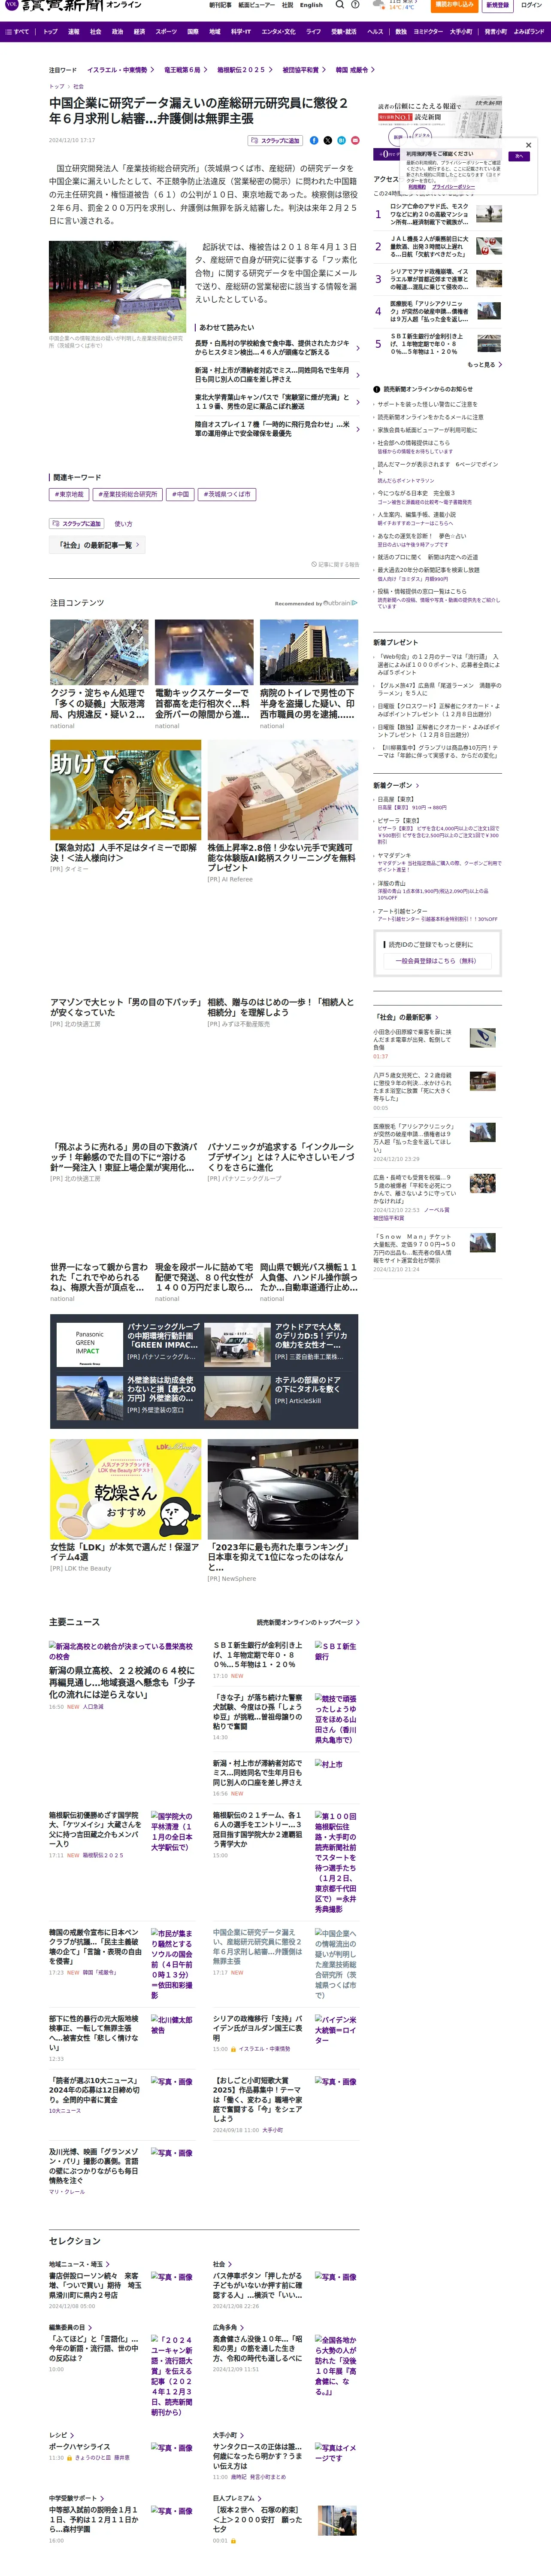Click the lower スクラップに追加 button below keywords
Image resolution: width=551 pixels, height=2576 pixels.
77,523
